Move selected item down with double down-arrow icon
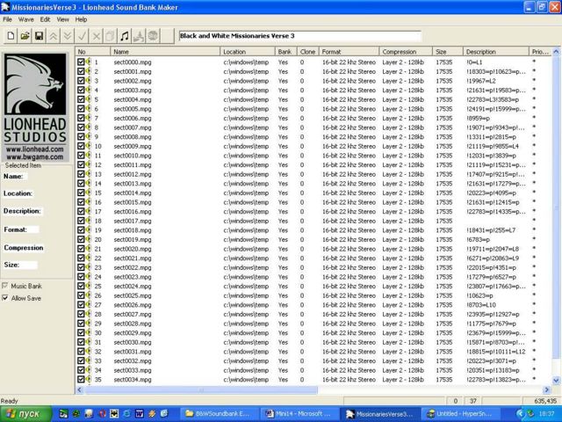 tap(68, 36)
